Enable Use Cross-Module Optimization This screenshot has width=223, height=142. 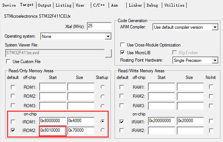coord(122,45)
